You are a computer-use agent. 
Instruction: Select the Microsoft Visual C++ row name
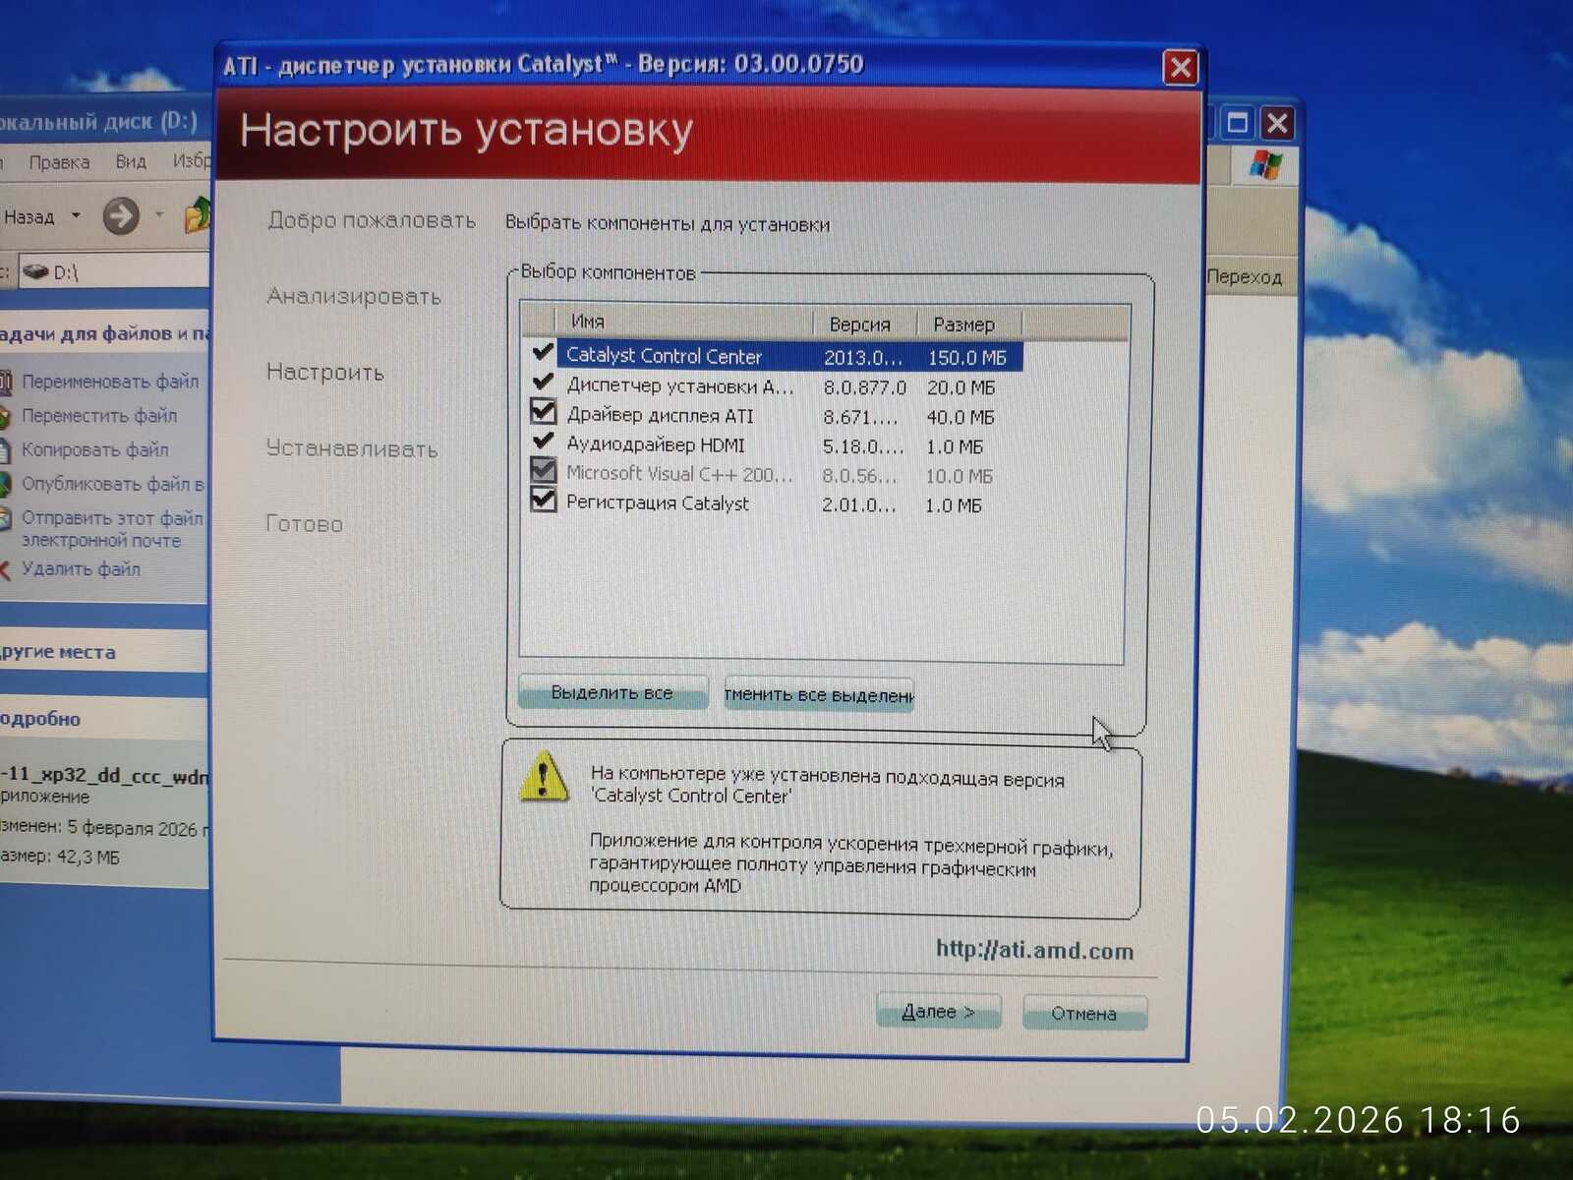click(x=679, y=473)
